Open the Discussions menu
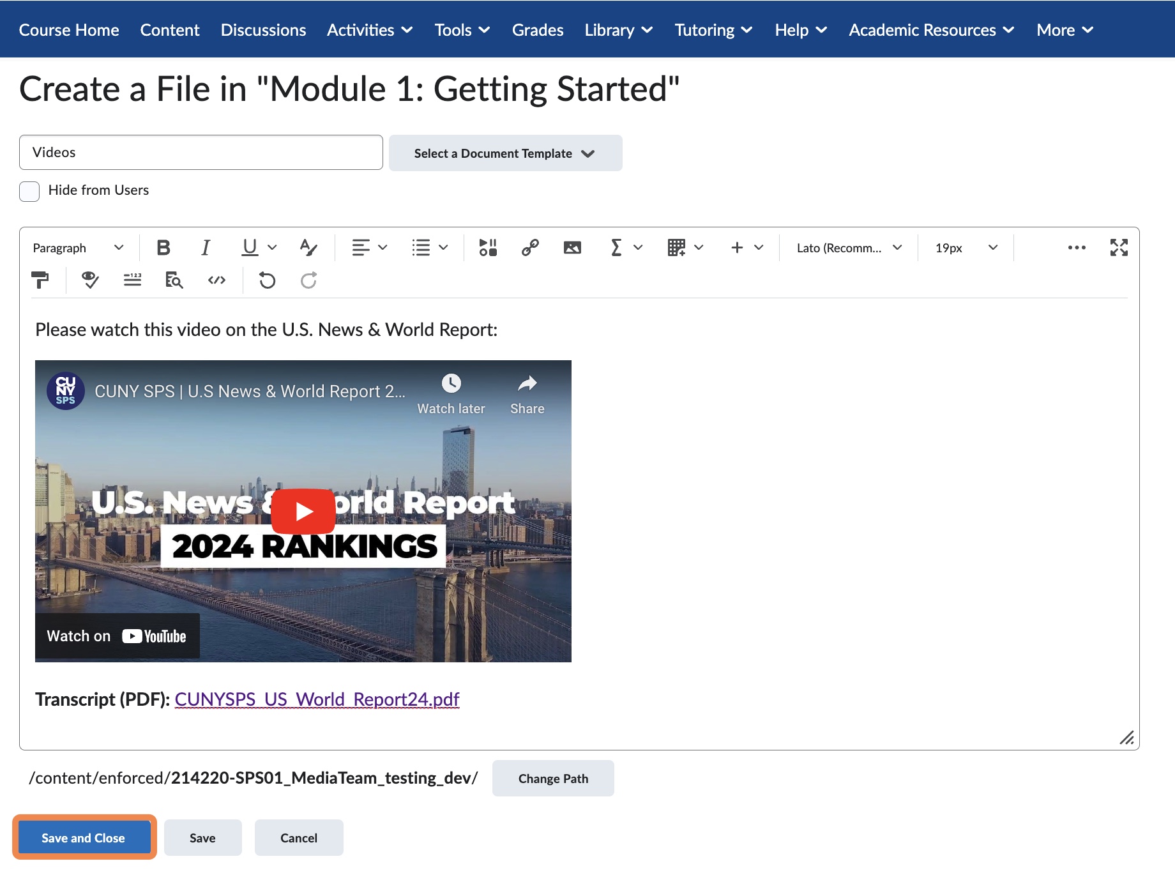This screenshot has width=1175, height=875. 262,29
